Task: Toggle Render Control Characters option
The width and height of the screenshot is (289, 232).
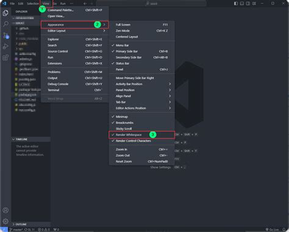Action: pyautogui.click(x=141, y=141)
